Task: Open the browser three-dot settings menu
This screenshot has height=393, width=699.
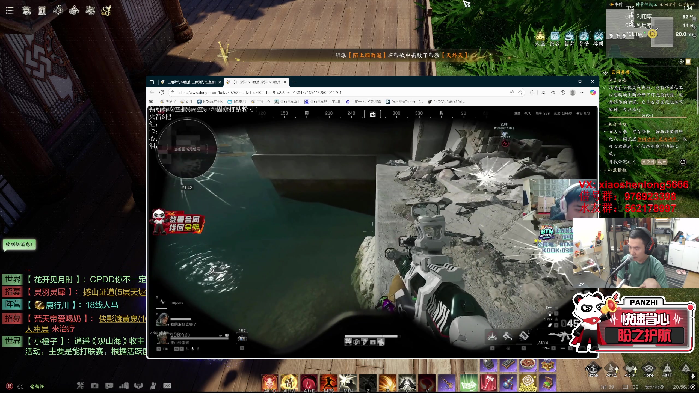Action: point(582,93)
